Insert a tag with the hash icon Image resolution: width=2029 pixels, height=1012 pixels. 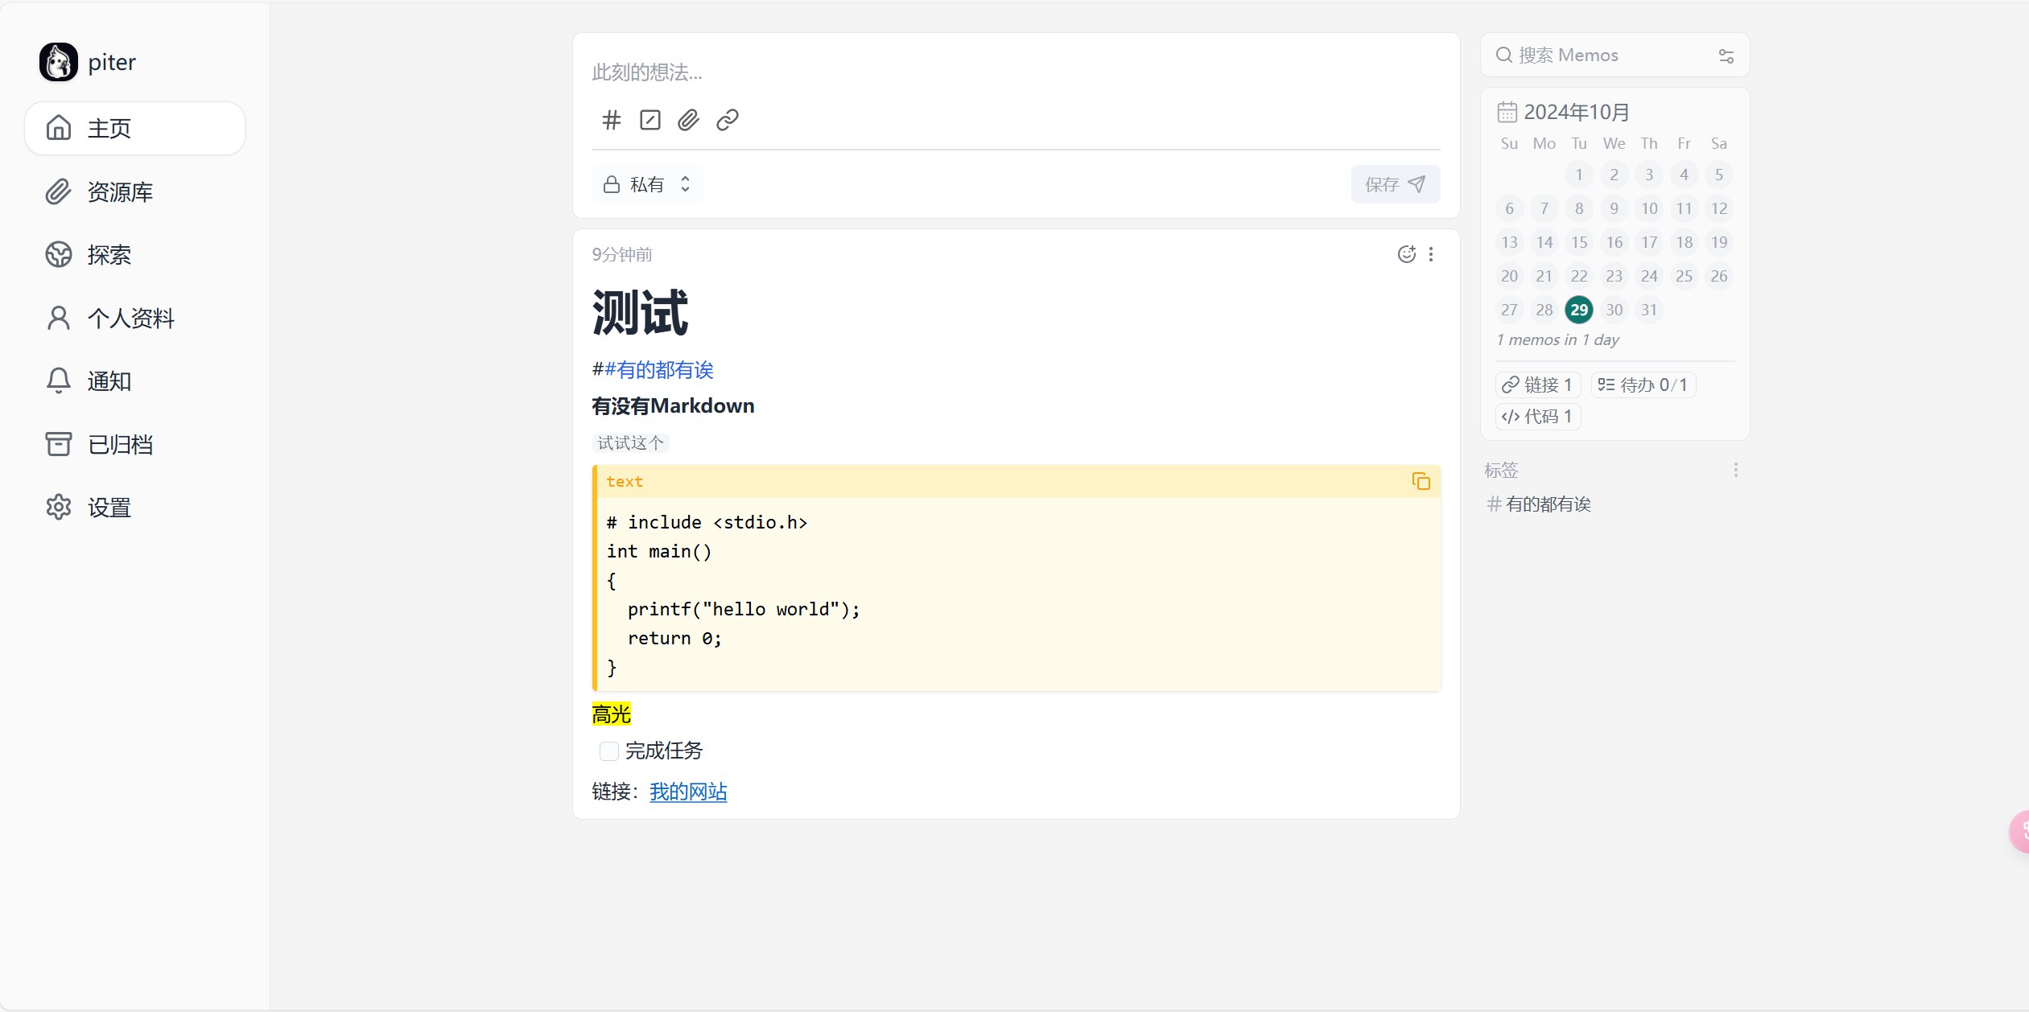coord(612,120)
